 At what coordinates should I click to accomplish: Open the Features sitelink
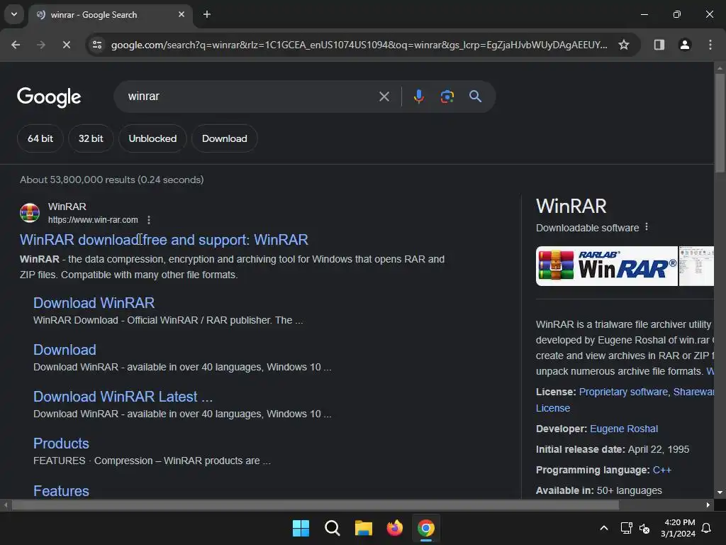pos(61,490)
